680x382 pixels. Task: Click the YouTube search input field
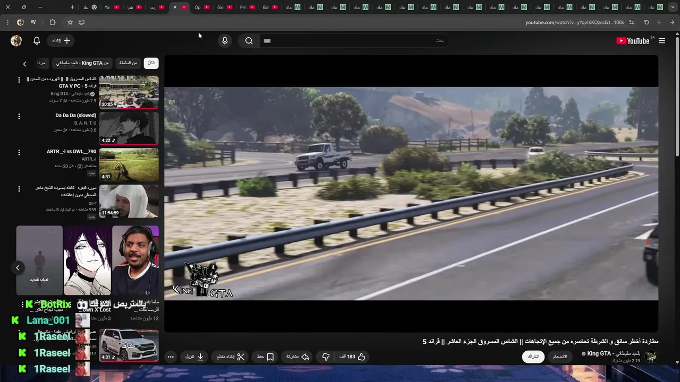[354, 41]
